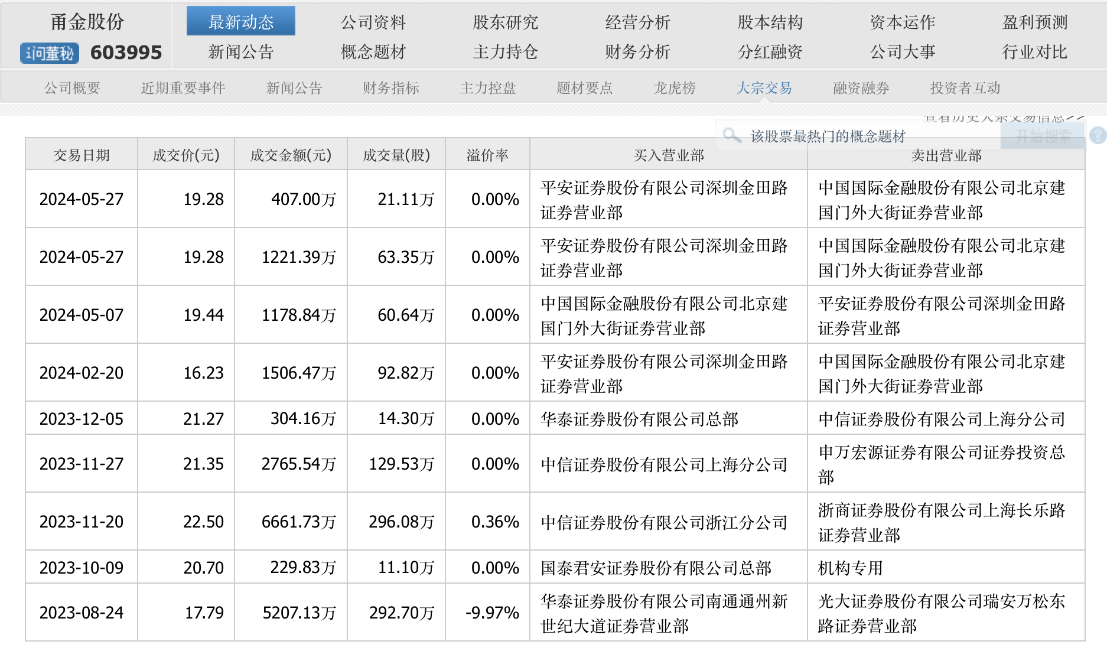The height and width of the screenshot is (651, 1107).
Task: Click the 开始搜索 button
Action: [x=1043, y=136]
